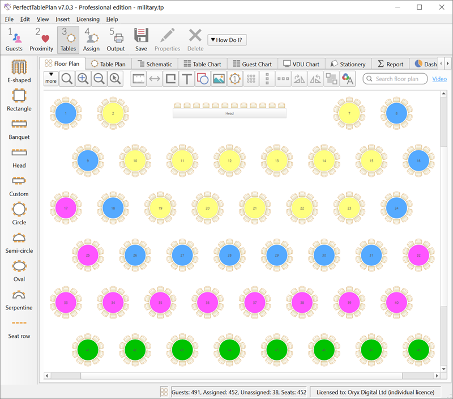Insert a Serpentine table

tap(19, 299)
